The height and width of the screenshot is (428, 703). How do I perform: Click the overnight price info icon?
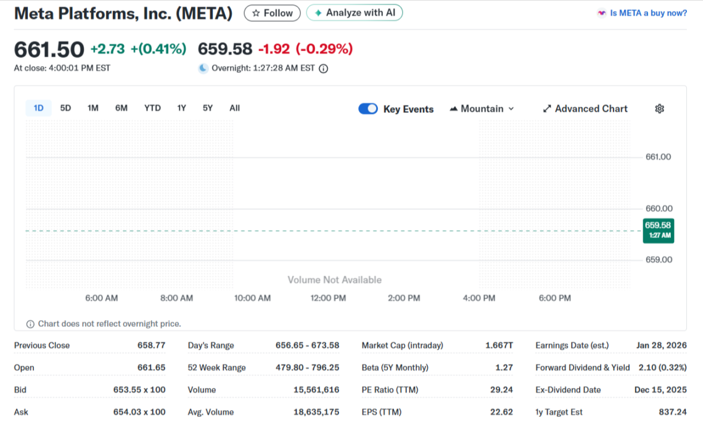323,68
